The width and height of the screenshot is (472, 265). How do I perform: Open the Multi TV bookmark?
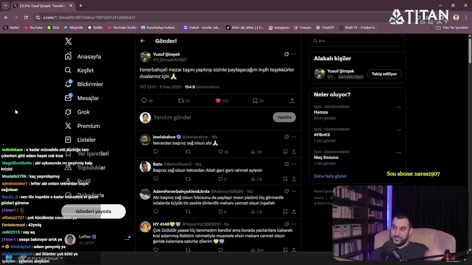pos(358,28)
